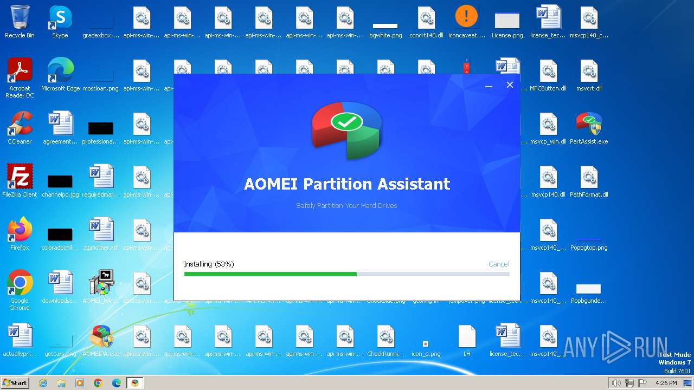Launch Internet Explorer from the taskbar
Image resolution: width=694 pixels, height=390 pixels.
click(x=43, y=383)
